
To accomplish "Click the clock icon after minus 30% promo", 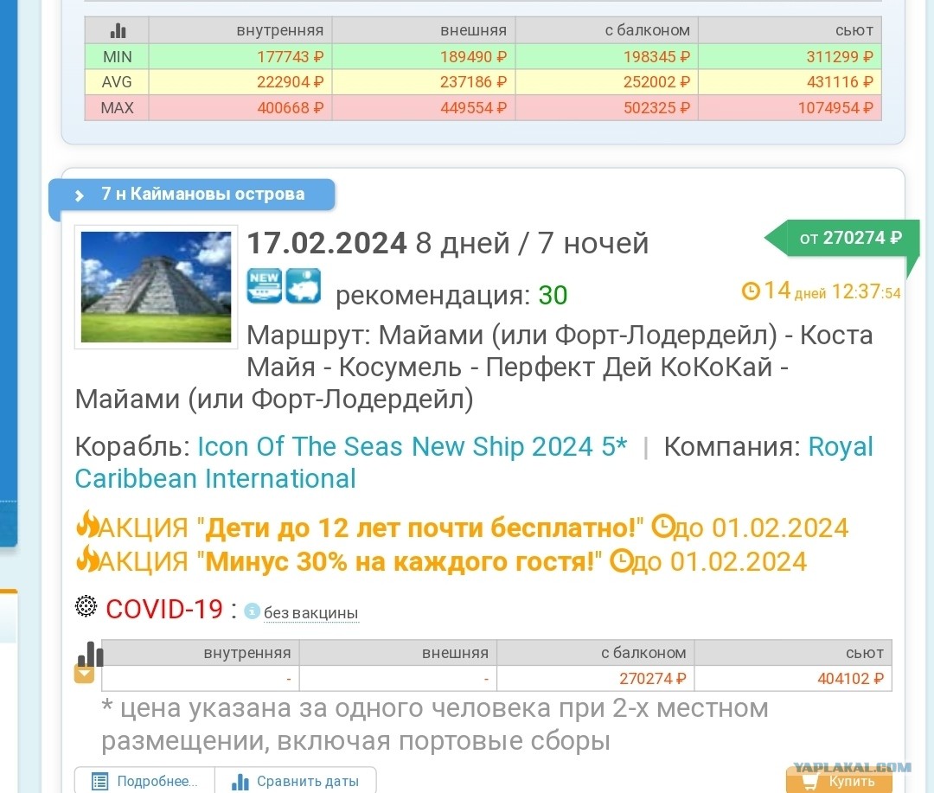I will tap(621, 560).
